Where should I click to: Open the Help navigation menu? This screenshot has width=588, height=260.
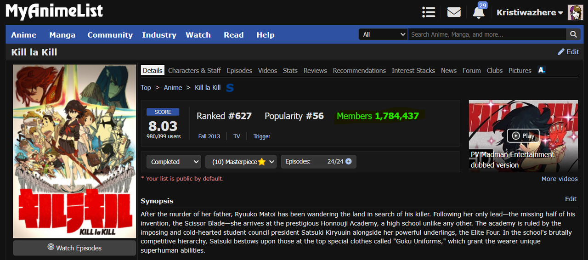tap(265, 35)
